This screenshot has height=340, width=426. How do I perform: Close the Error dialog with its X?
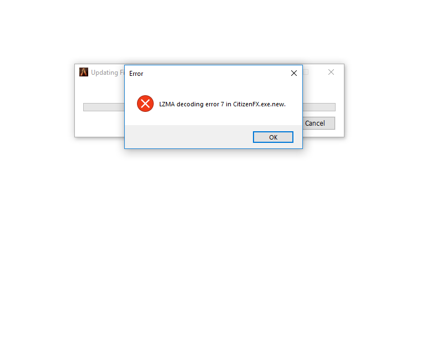tap(293, 73)
